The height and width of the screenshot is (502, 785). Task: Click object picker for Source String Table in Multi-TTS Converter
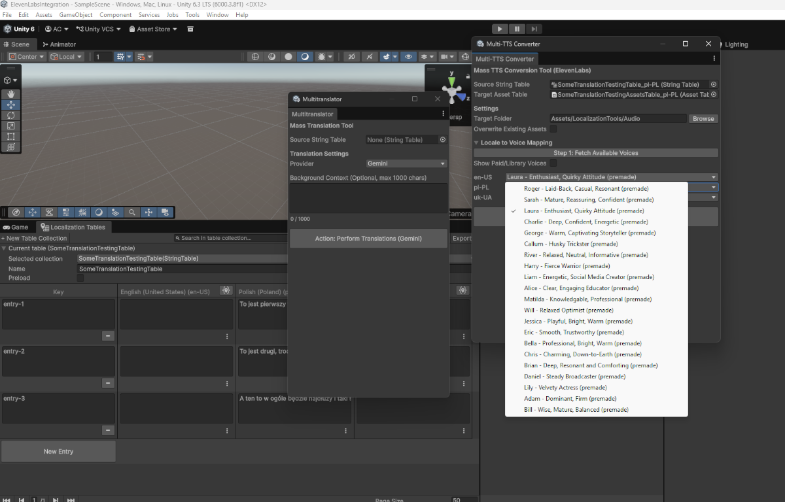[x=714, y=84]
